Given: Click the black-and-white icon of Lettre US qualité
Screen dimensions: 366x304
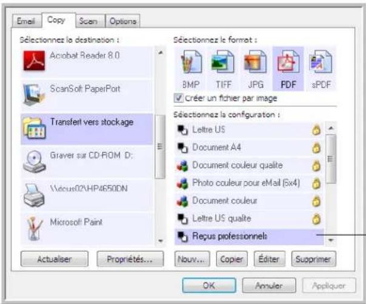Looking at the screenshot, I should coord(182,218).
